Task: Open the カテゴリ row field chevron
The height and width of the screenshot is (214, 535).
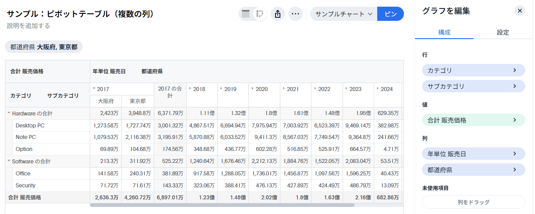Action: pyautogui.click(x=515, y=70)
